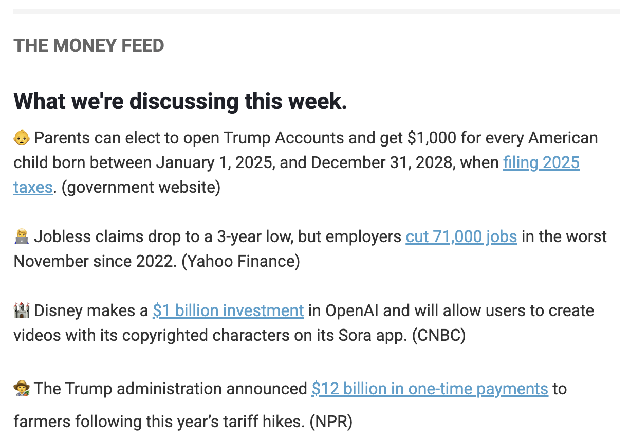Visit the "$12 billion in one-time payments" link
This screenshot has height=439, width=630.
[430, 389]
